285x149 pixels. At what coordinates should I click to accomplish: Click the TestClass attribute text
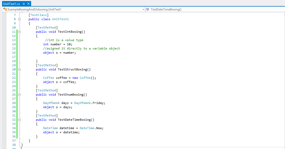point(38,15)
